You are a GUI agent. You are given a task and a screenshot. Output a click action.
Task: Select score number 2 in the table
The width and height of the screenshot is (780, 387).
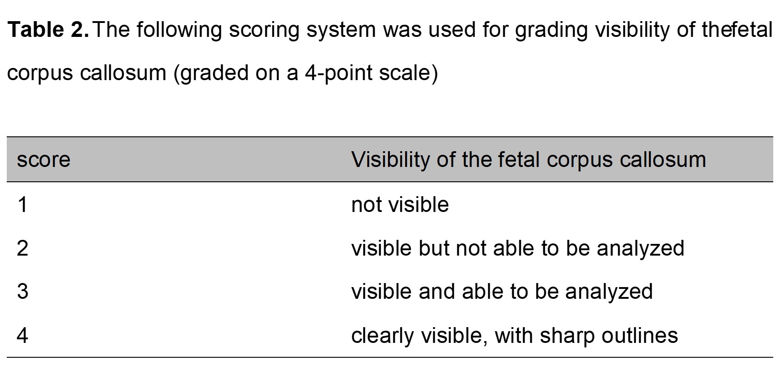pos(23,248)
